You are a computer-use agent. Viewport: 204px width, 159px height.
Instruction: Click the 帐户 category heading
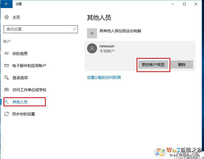(7, 41)
